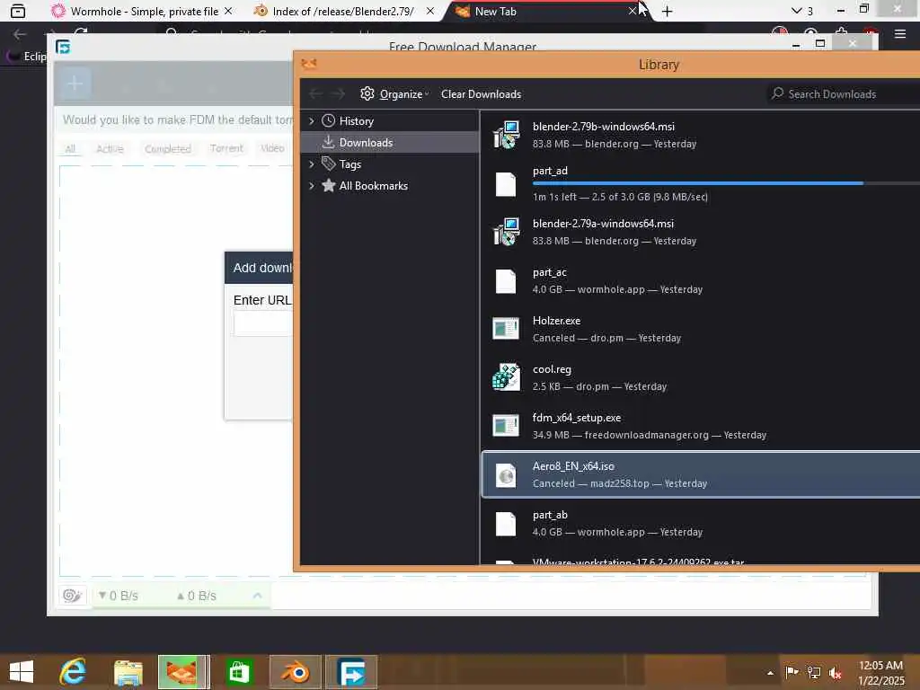920x690 pixels.
Task: Switch to Blender in taskbar
Action: pyautogui.click(x=295, y=672)
